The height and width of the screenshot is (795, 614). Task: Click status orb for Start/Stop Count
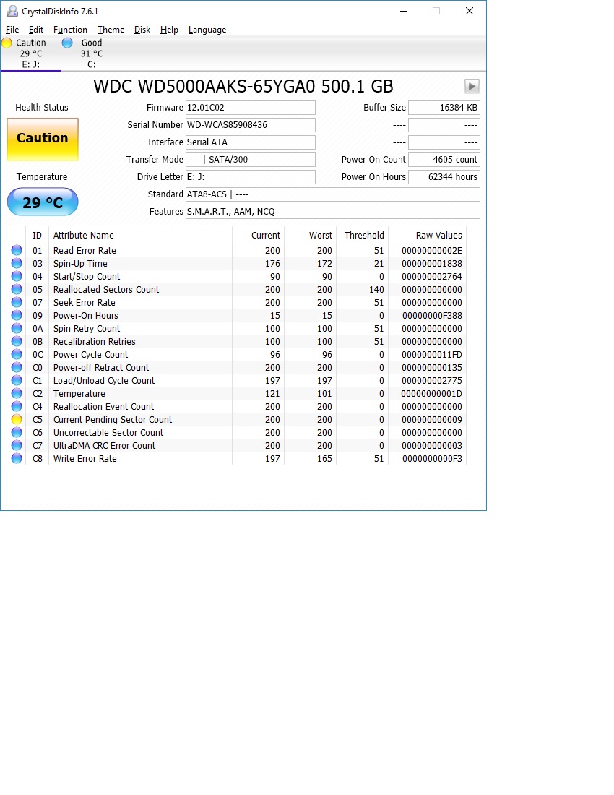pos(17,276)
